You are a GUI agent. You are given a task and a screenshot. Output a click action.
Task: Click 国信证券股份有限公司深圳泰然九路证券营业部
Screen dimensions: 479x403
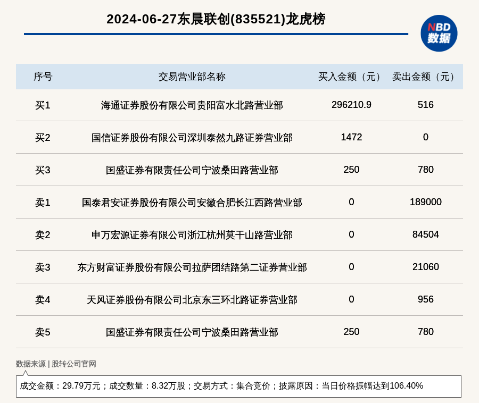pyautogui.click(x=192, y=138)
